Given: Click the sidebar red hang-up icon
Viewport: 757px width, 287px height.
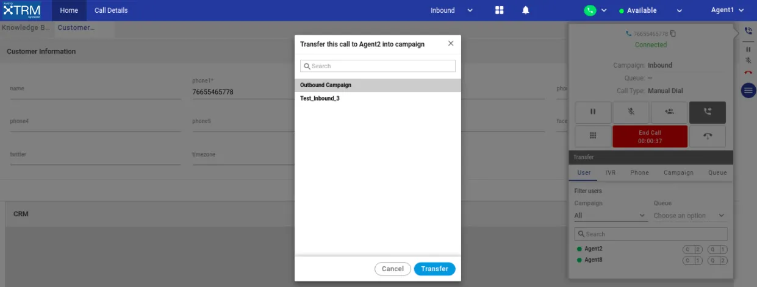Looking at the screenshot, I should point(748,73).
